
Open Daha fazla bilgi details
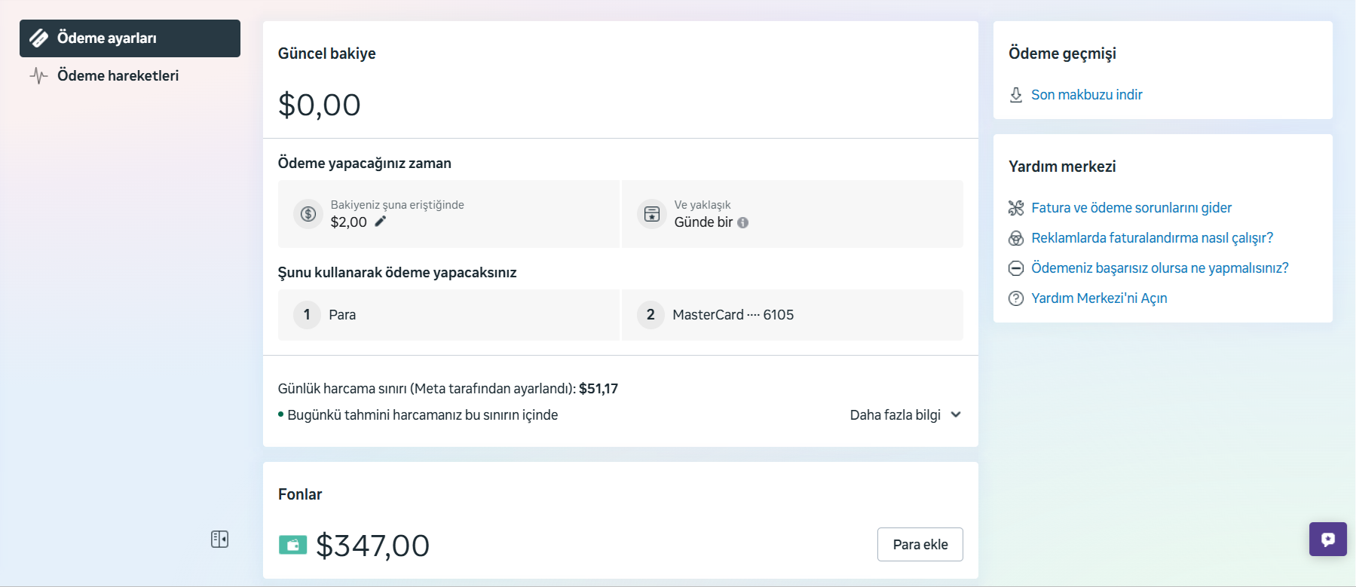pos(895,415)
